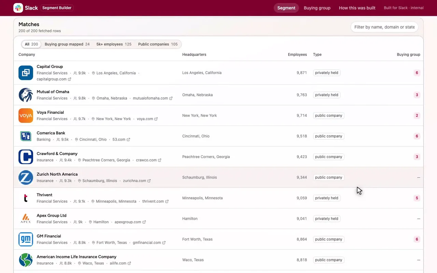Open the apexgroup.com link
The height and width of the screenshot is (273, 437).
(130, 222)
